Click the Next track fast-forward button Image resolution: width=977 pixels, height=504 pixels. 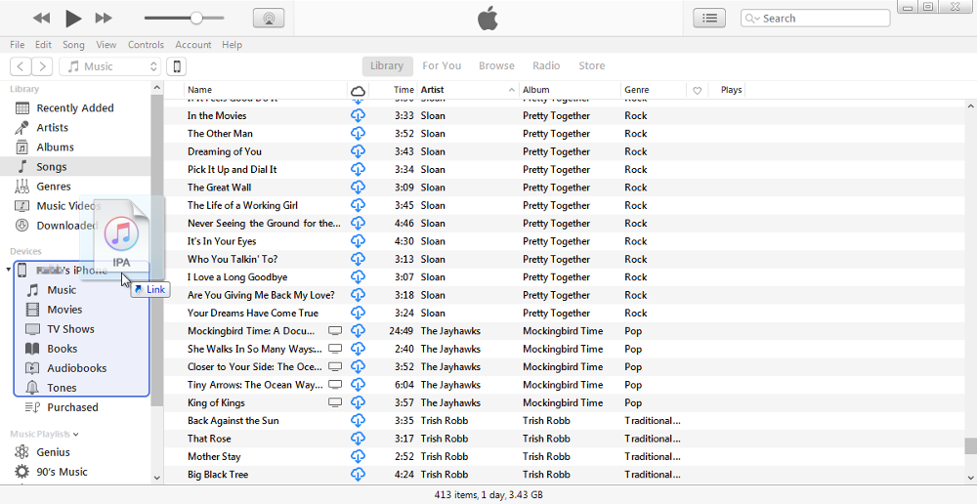(x=104, y=19)
